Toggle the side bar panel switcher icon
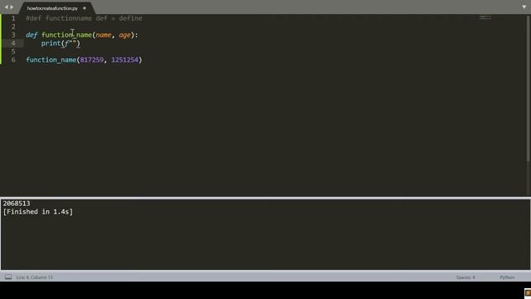 [8, 277]
